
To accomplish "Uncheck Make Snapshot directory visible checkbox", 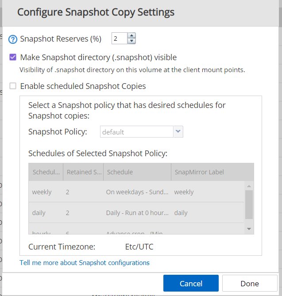I will pos(13,58).
